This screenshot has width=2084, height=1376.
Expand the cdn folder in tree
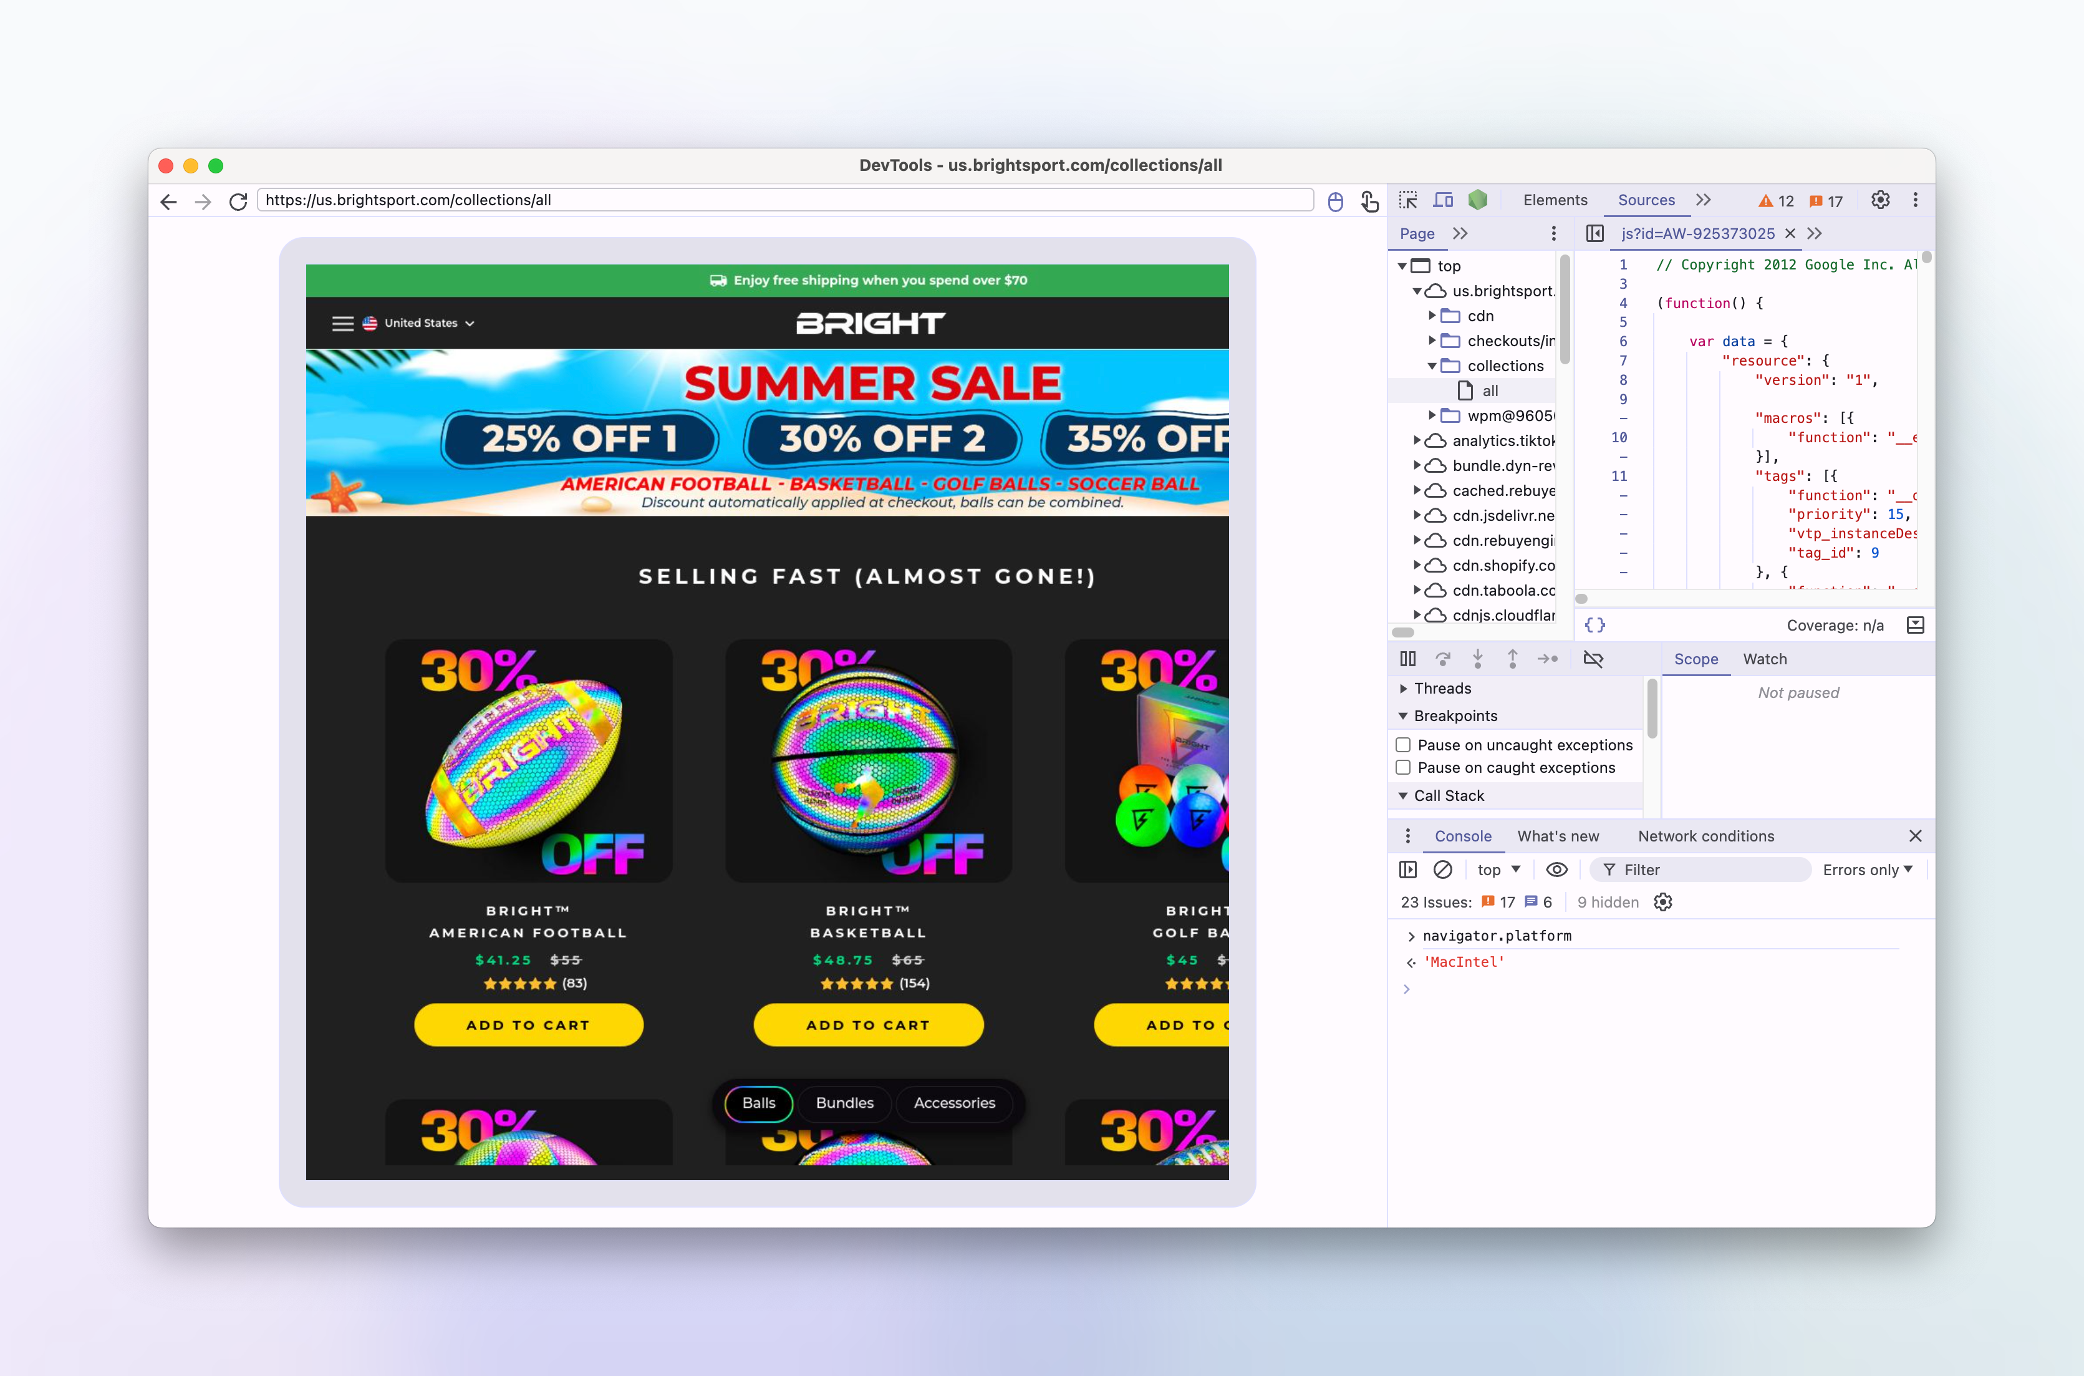pyautogui.click(x=1432, y=315)
